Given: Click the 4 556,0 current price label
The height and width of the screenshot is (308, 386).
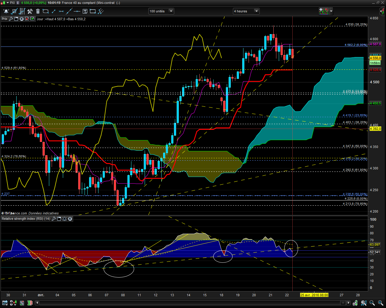Looking at the screenshot, I should [375, 58].
